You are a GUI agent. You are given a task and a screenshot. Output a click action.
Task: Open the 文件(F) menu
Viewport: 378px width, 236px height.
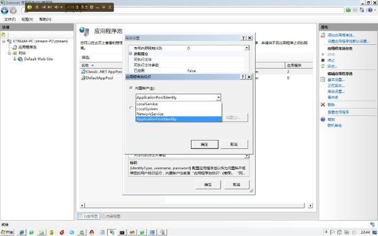click(10, 20)
